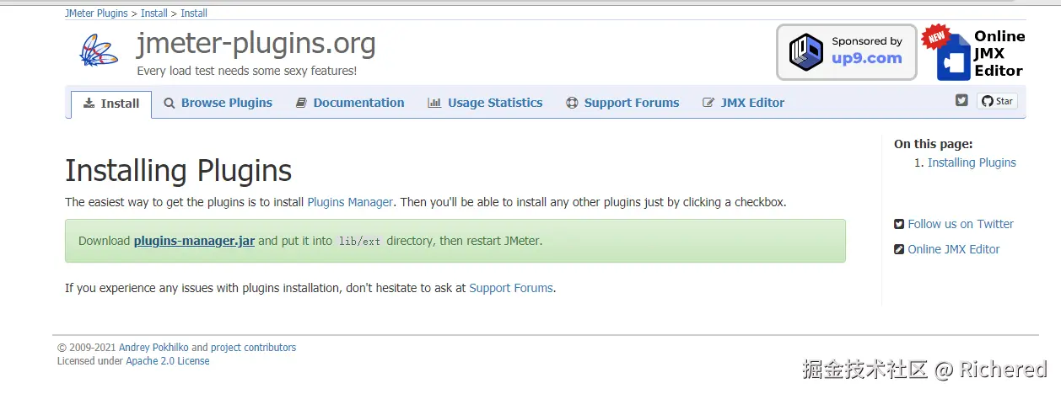The image size is (1061, 394).
Task: Open the Online JMX Editor banner image
Action: click(973, 52)
